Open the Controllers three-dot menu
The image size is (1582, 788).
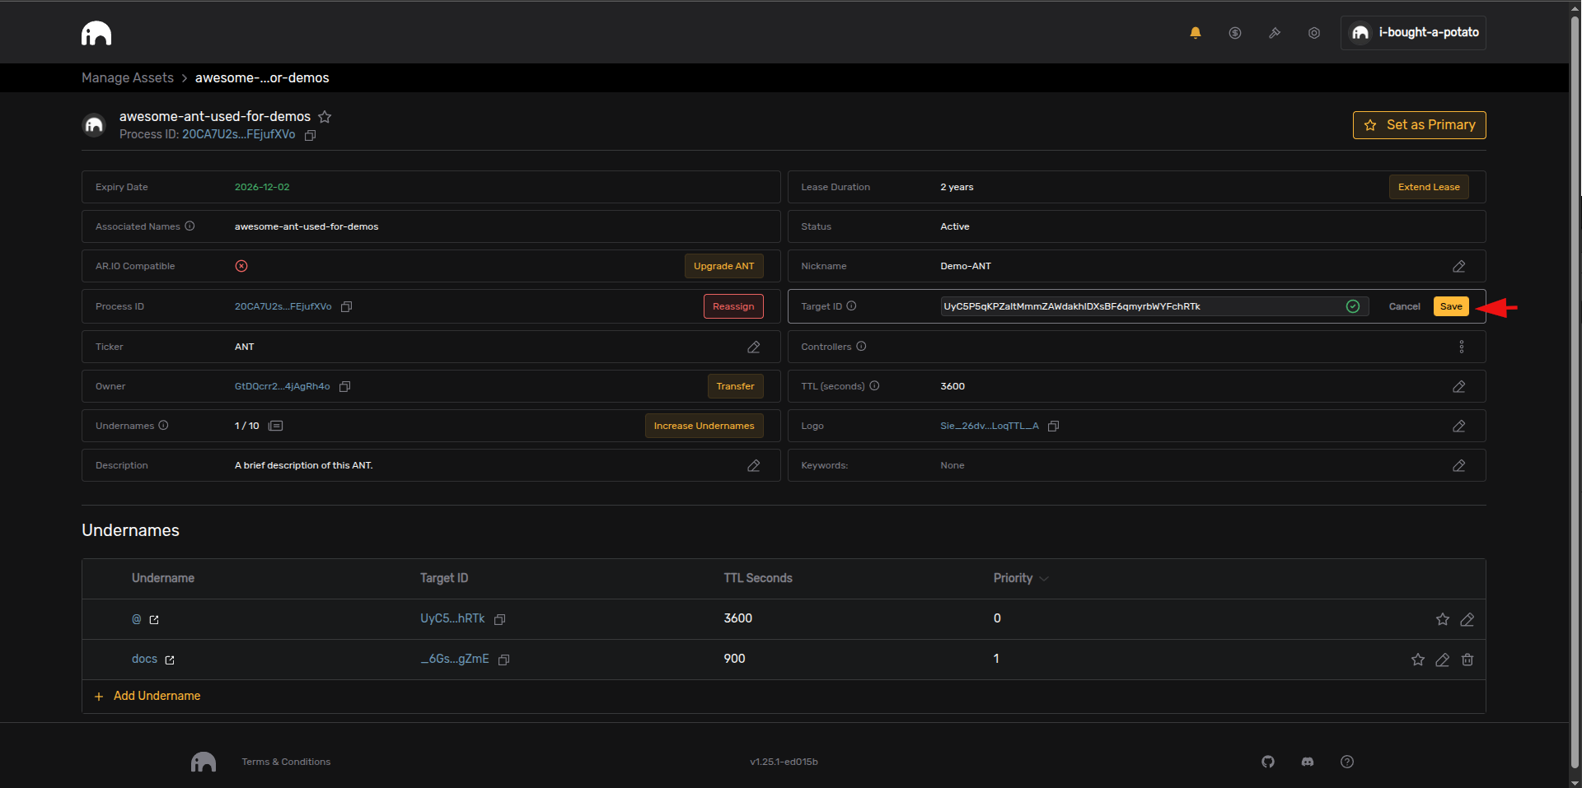click(x=1461, y=347)
